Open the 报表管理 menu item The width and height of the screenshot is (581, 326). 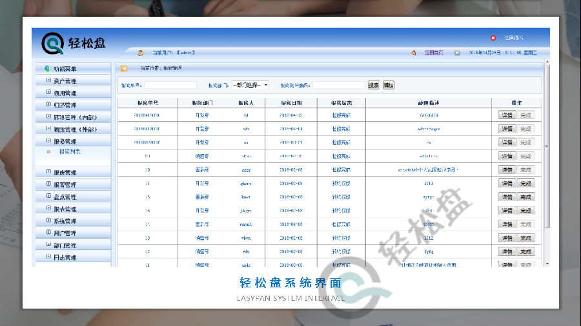coord(74,209)
